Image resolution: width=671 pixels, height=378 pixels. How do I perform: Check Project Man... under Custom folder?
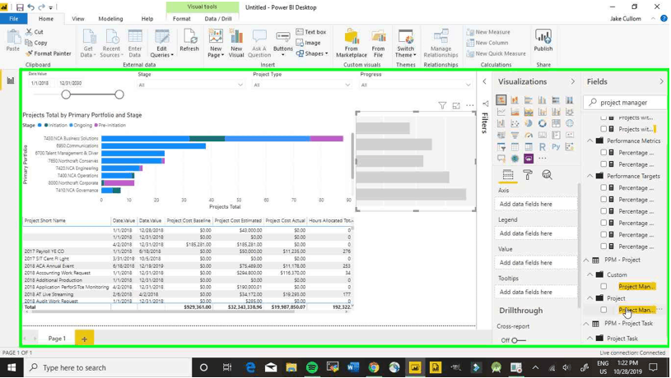tap(603, 287)
